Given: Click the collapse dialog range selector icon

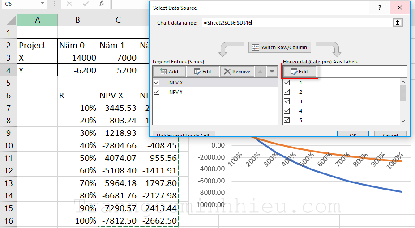Looking at the screenshot, I should [398, 23].
